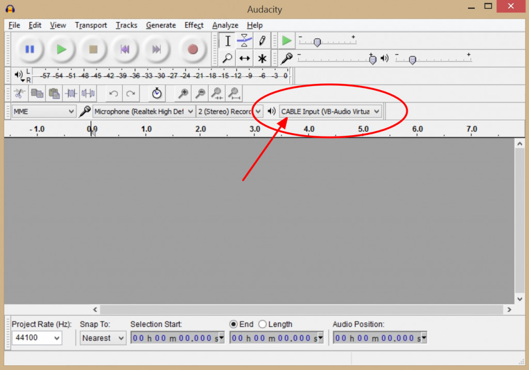The width and height of the screenshot is (529, 370).
Task: Start recording with the Record button
Action: (x=192, y=49)
